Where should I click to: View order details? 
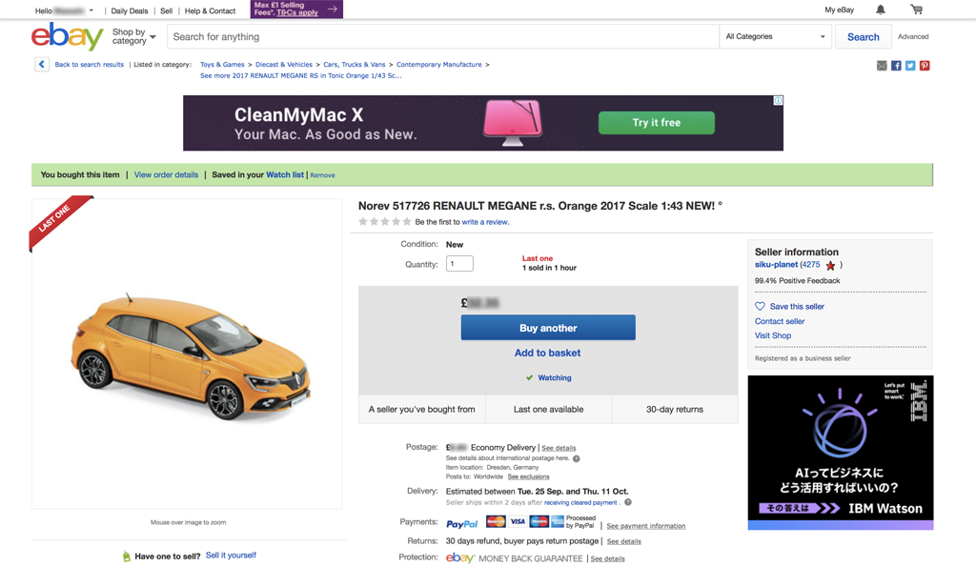point(166,175)
